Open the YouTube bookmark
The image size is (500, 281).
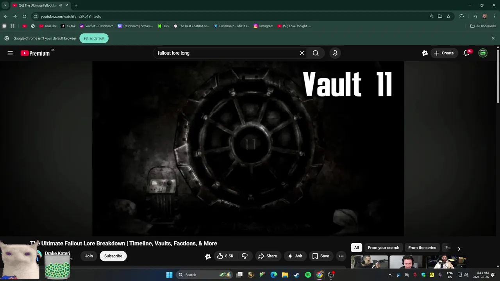pyautogui.click(x=48, y=26)
